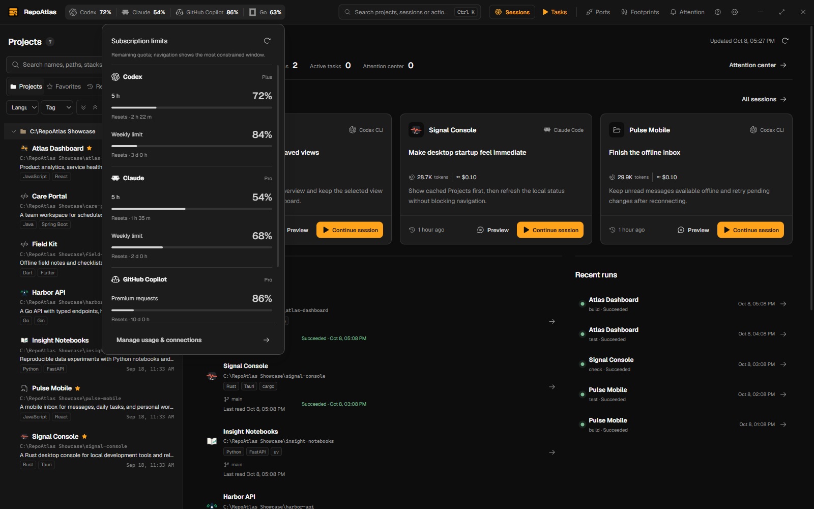The height and width of the screenshot is (509, 814).
Task: Switch to Tasks tab
Action: [554, 12]
